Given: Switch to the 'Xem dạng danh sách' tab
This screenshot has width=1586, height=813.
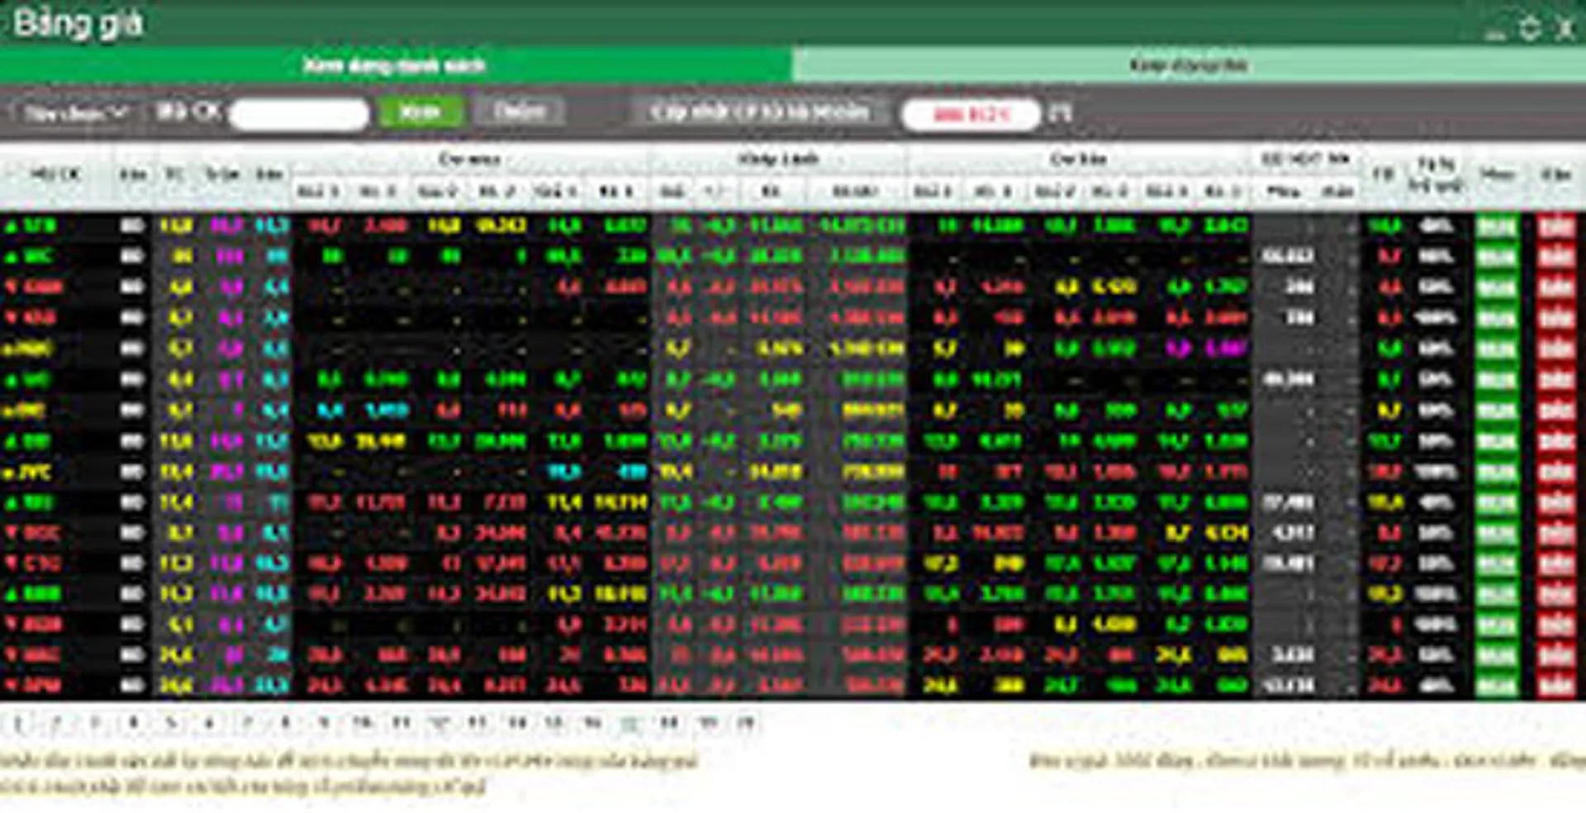Looking at the screenshot, I should tap(395, 65).
